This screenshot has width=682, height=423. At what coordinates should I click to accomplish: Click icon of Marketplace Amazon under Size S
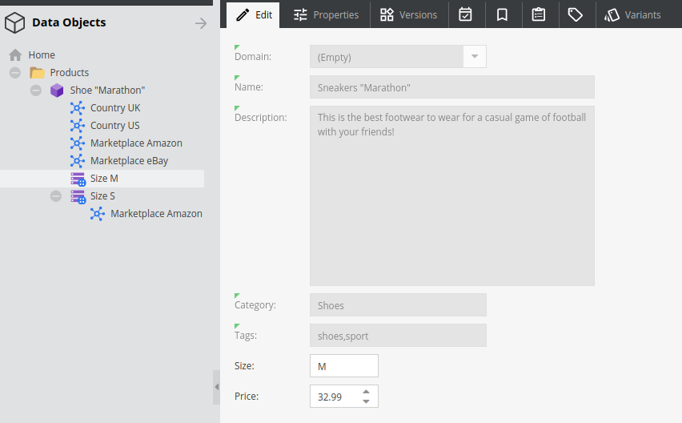[98, 214]
